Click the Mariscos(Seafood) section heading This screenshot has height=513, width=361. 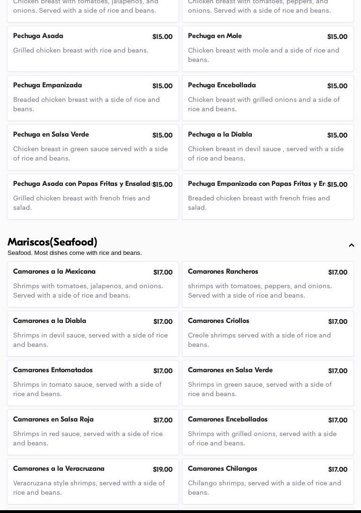pos(53,242)
